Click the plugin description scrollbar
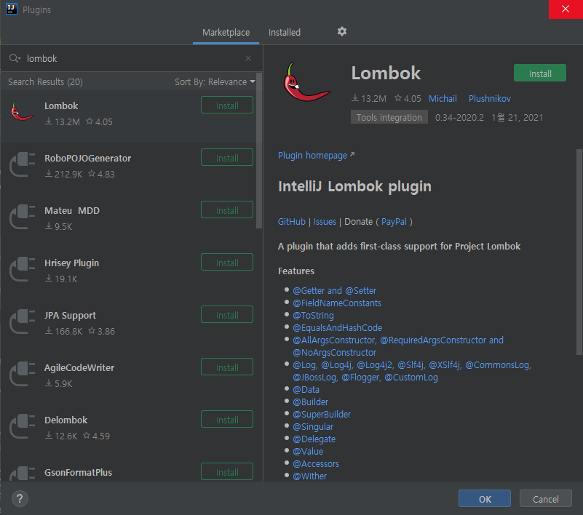This screenshot has height=515, width=583. pyautogui.click(x=579, y=252)
